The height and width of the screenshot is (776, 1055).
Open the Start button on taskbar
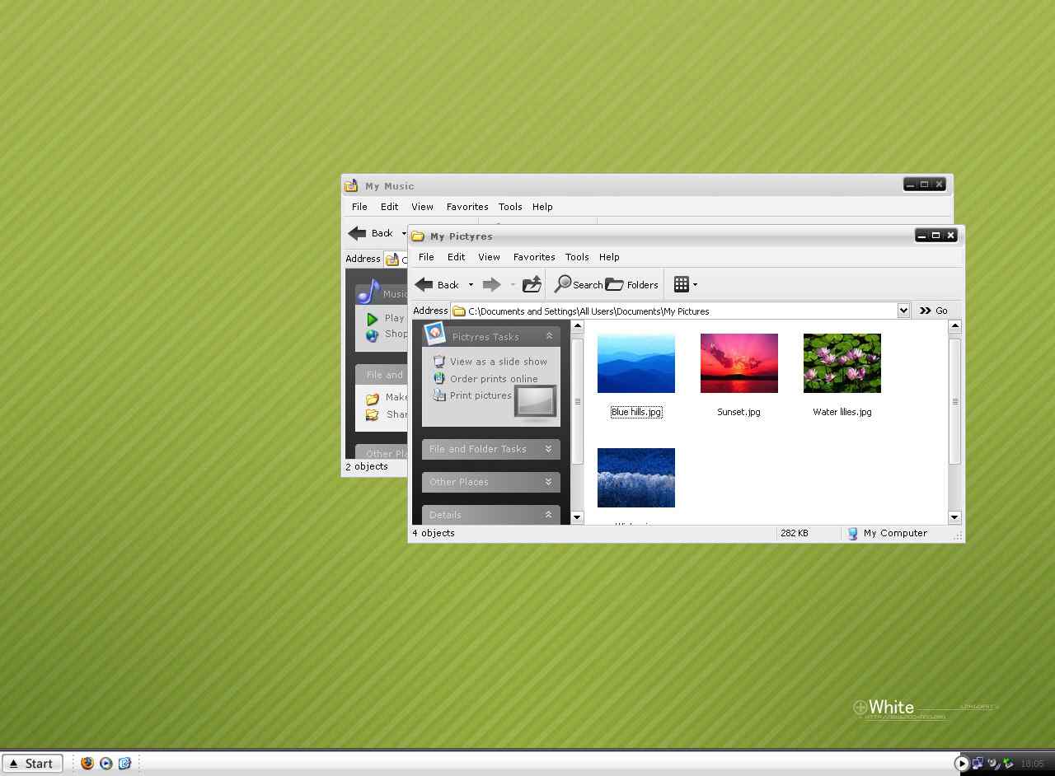coord(32,764)
